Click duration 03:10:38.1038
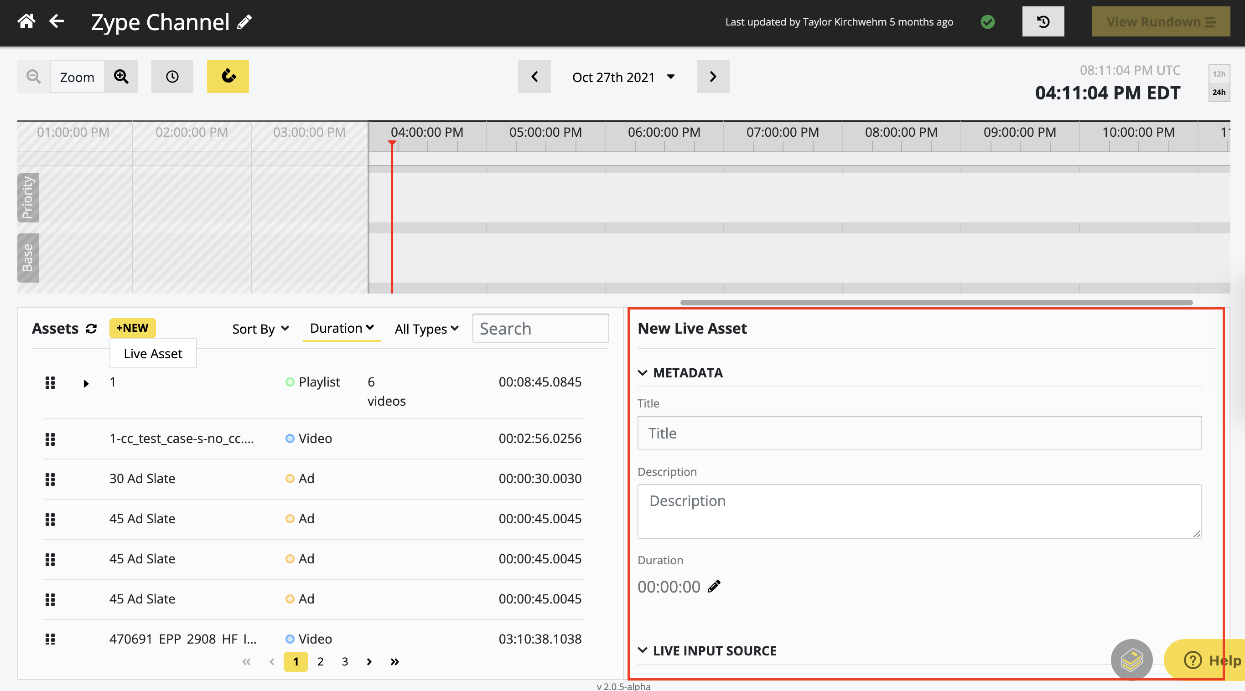 540,639
